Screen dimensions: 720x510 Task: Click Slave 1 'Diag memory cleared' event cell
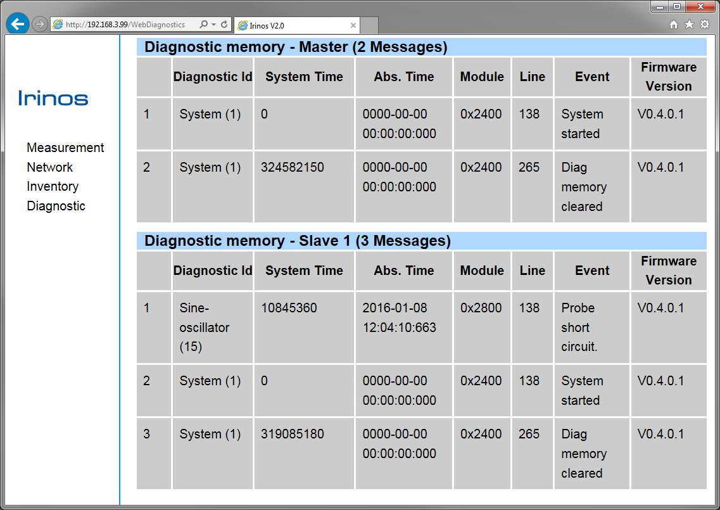point(592,454)
